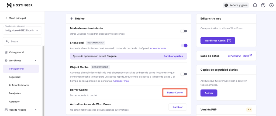Go to Seguridad in sidebar
This screenshot has width=276, height=116.
pyautogui.click(x=15, y=77)
